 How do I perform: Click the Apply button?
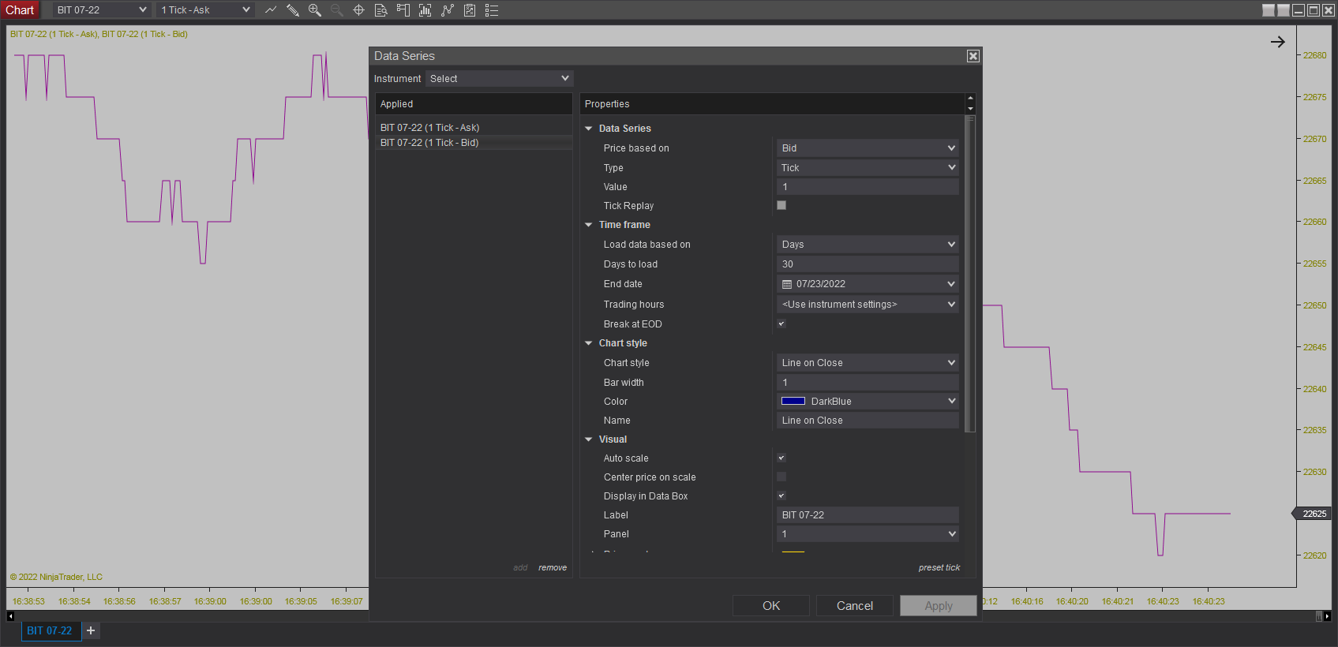click(939, 606)
